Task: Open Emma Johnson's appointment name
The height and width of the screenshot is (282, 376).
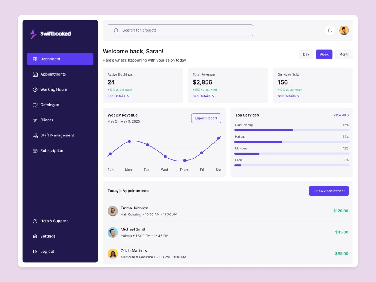Action: (x=135, y=208)
